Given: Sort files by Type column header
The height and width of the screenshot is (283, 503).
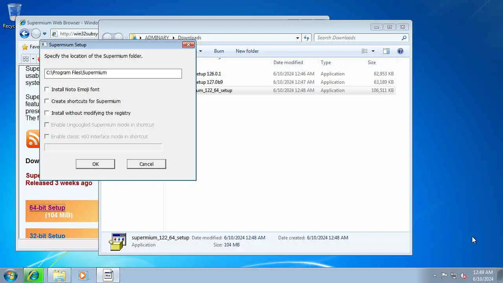Looking at the screenshot, I should (x=326, y=62).
